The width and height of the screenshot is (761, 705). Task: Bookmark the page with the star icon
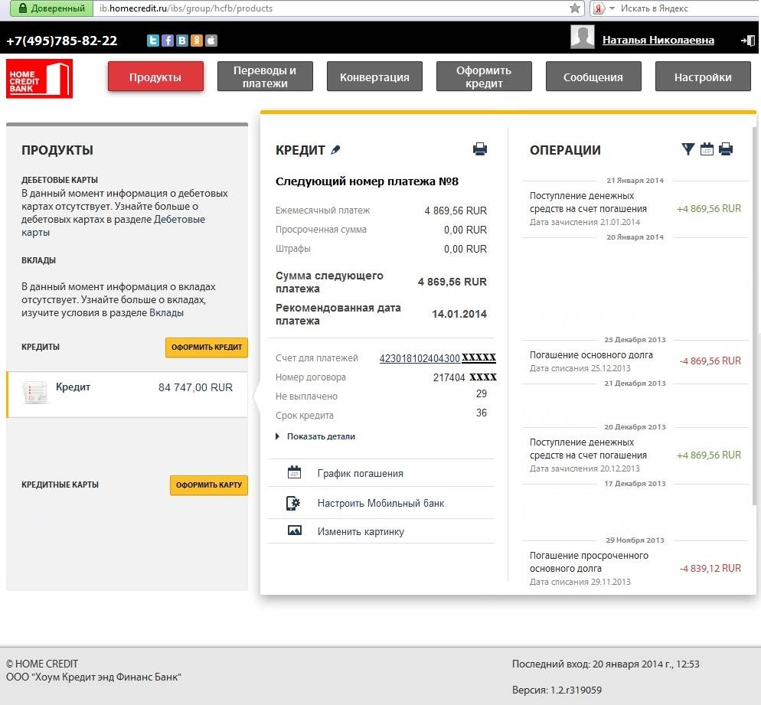(575, 8)
